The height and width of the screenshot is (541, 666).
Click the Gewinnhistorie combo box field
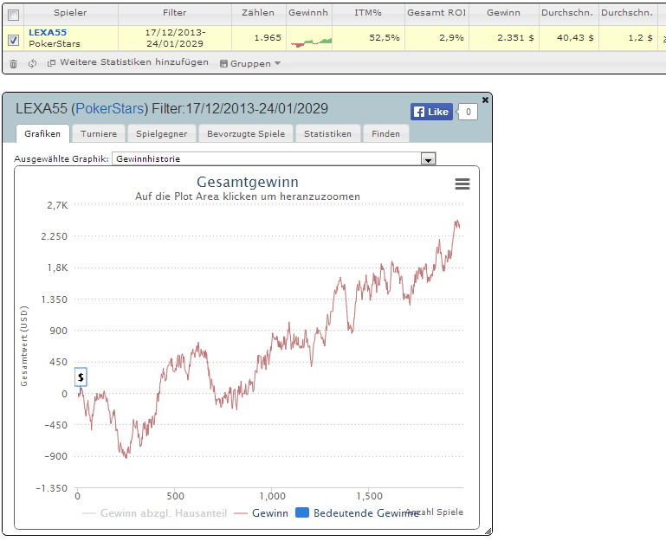coord(274,158)
